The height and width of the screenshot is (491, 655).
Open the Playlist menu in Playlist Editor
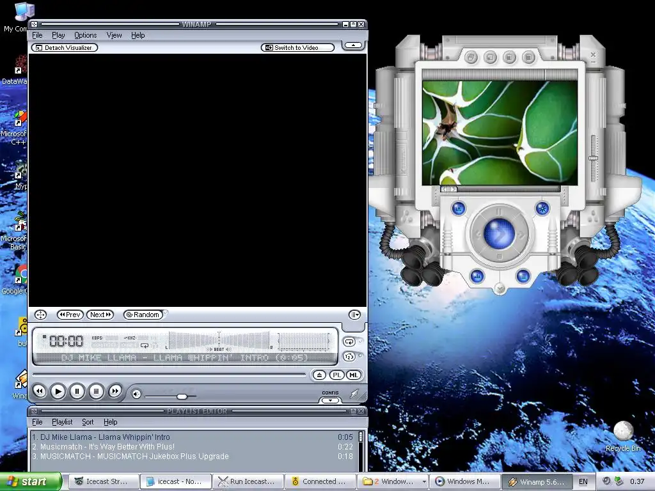(62, 422)
